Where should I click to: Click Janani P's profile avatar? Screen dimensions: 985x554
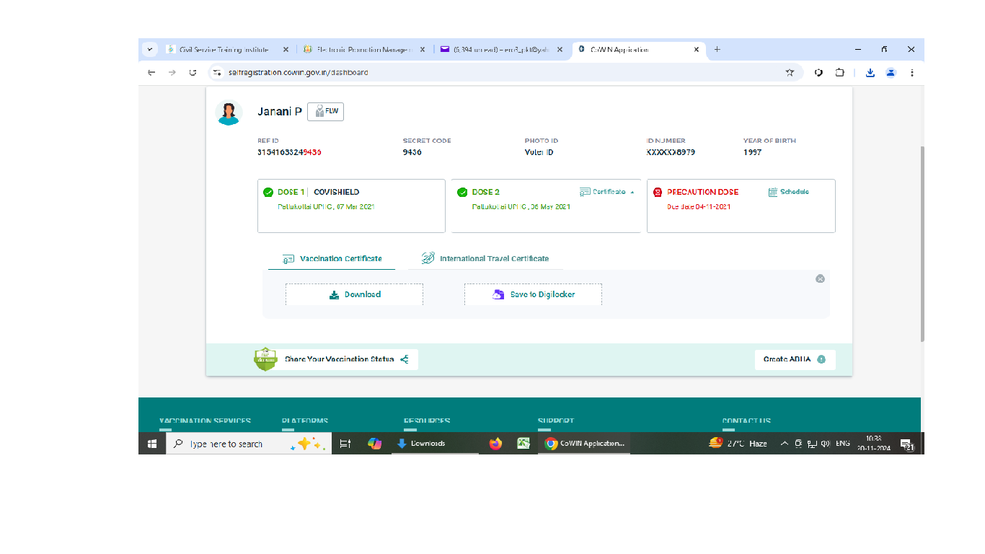(x=229, y=113)
